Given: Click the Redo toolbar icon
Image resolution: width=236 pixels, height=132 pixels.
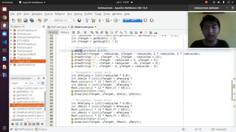Looking at the screenshot, I should pyautogui.click(x=46, y=21).
